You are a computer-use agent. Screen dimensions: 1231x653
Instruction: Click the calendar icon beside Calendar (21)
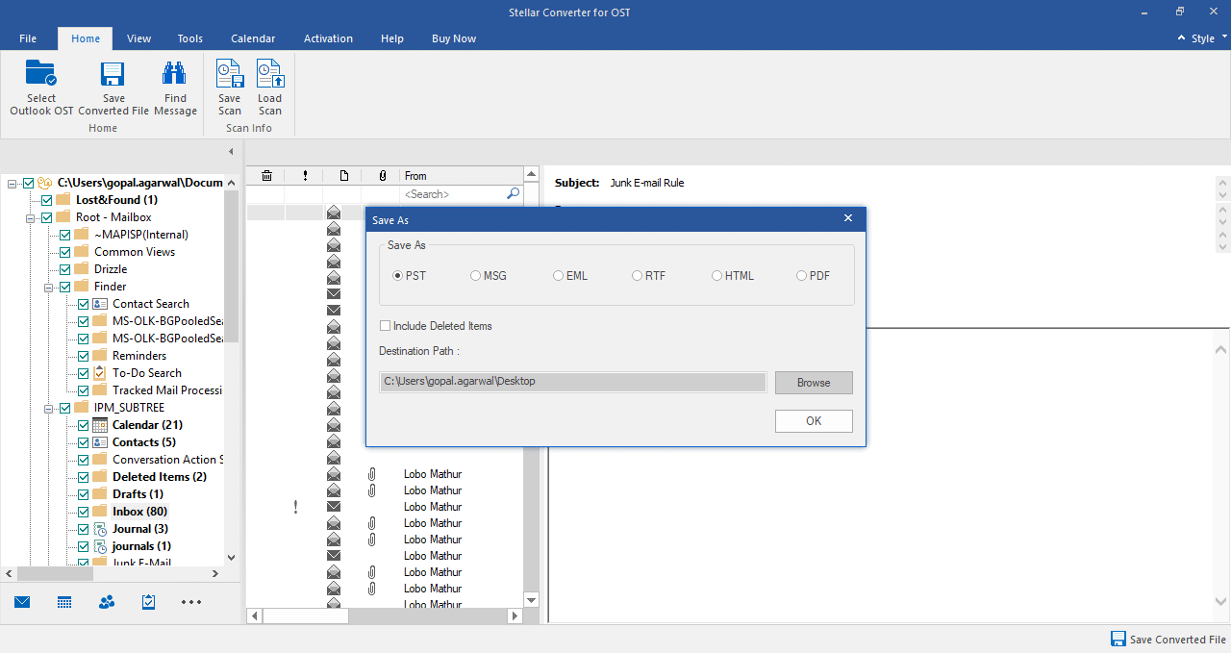click(x=100, y=425)
